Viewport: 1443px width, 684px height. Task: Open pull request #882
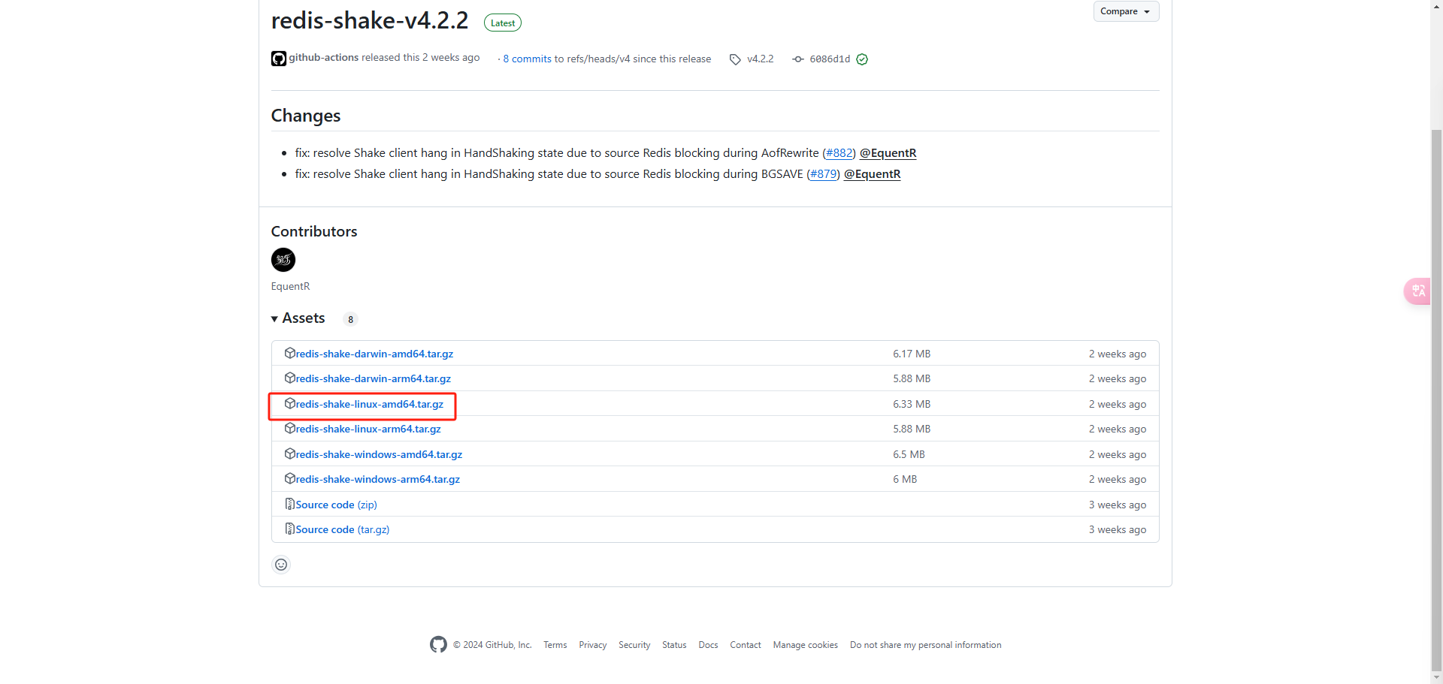click(x=839, y=153)
